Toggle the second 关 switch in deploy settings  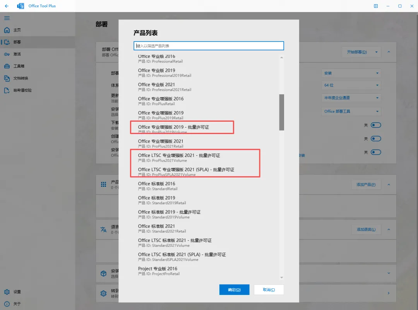pos(376,139)
